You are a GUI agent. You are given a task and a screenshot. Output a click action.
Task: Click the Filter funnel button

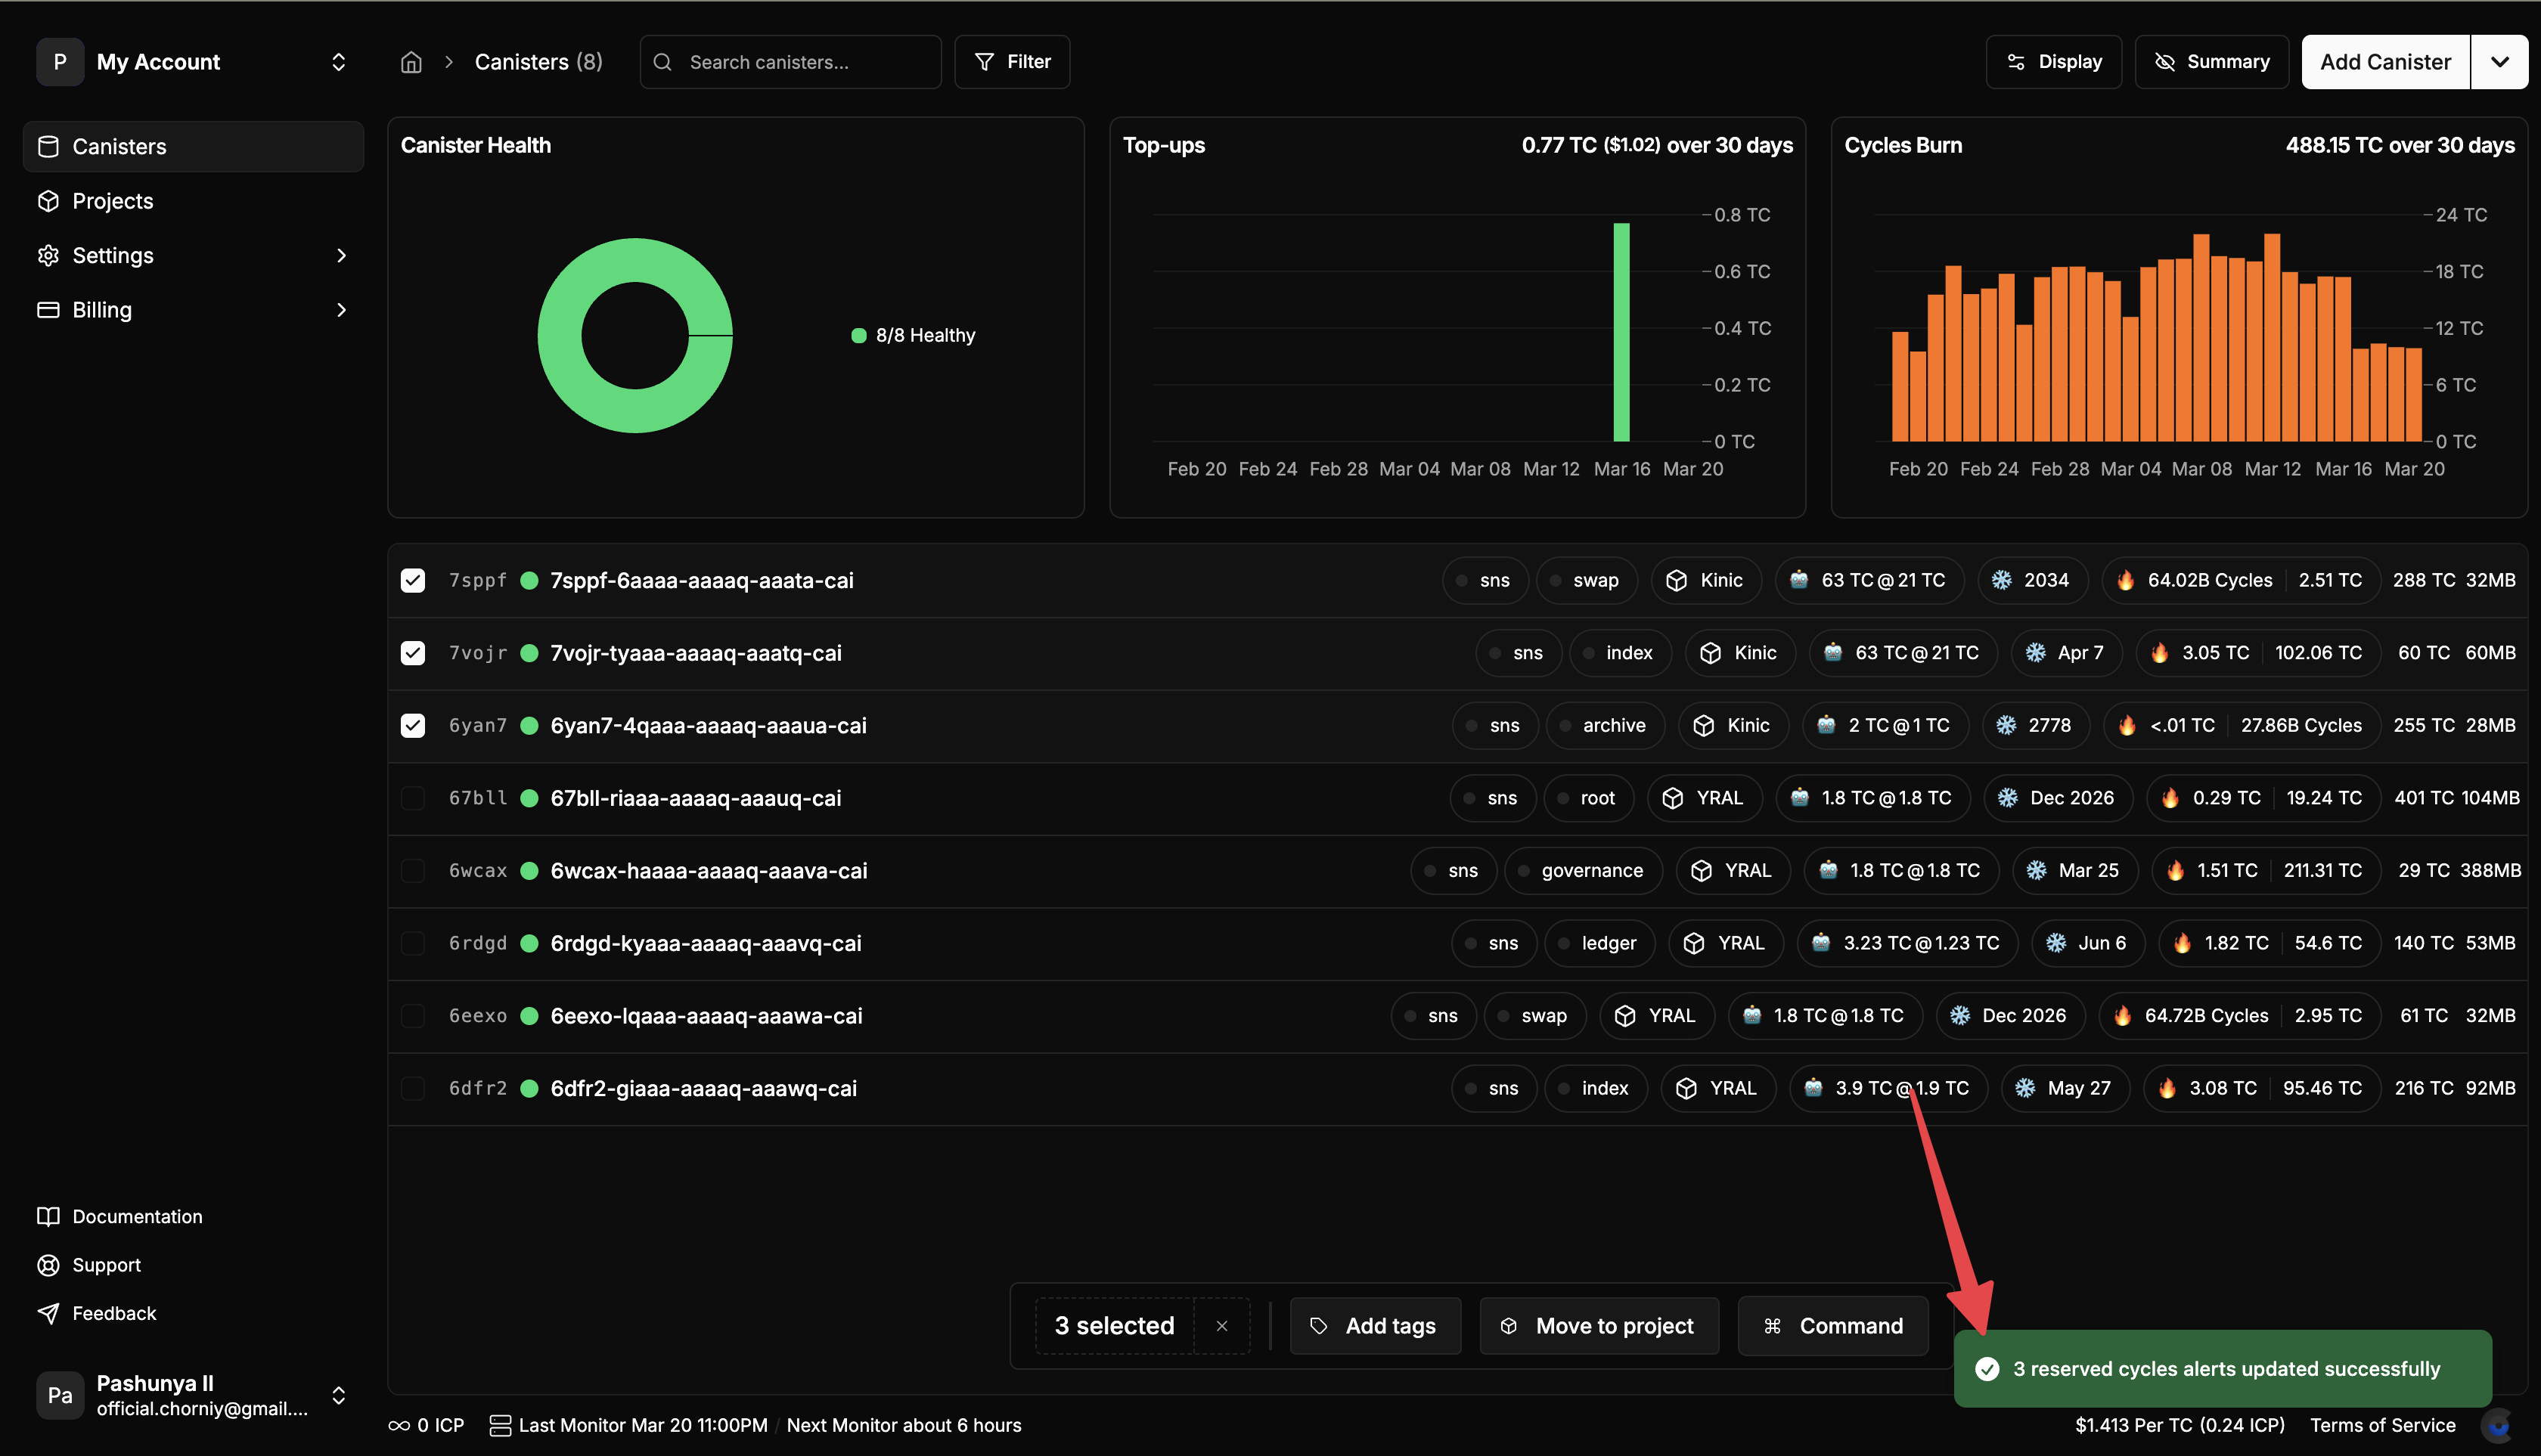[1011, 62]
